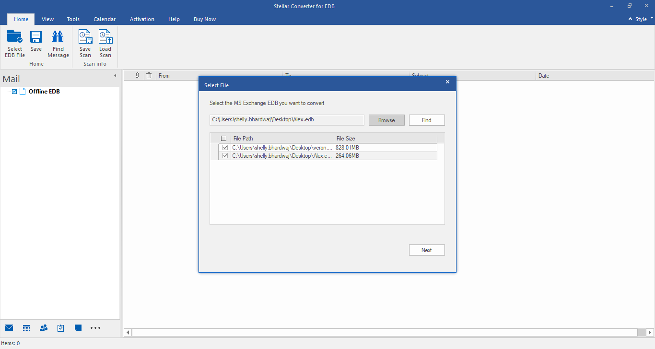Toggle the Offline EDB tree checkbox
The width and height of the screenshot is (655, 349).
click(14, 92)
